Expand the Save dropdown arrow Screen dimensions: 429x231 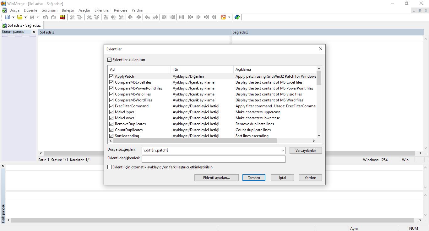click(x=38, y=17)
